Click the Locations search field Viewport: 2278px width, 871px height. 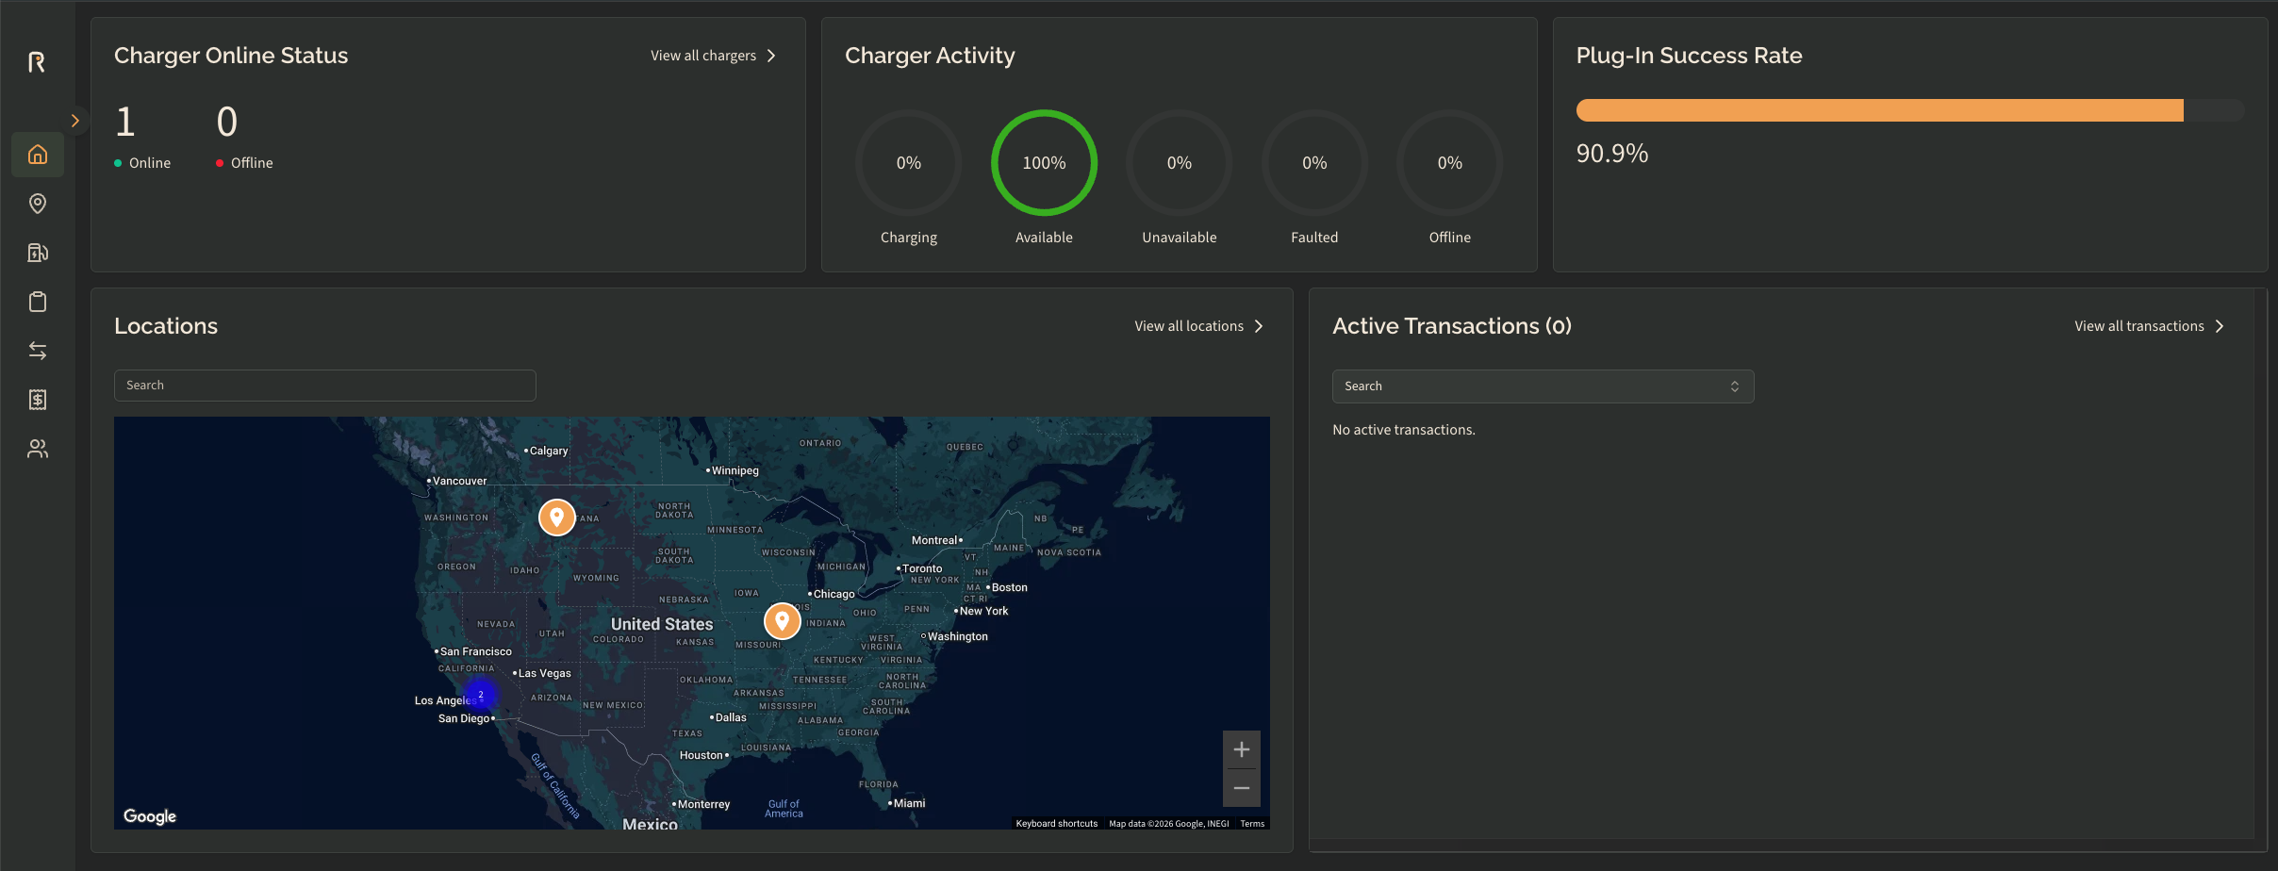(x=325, y=386)
